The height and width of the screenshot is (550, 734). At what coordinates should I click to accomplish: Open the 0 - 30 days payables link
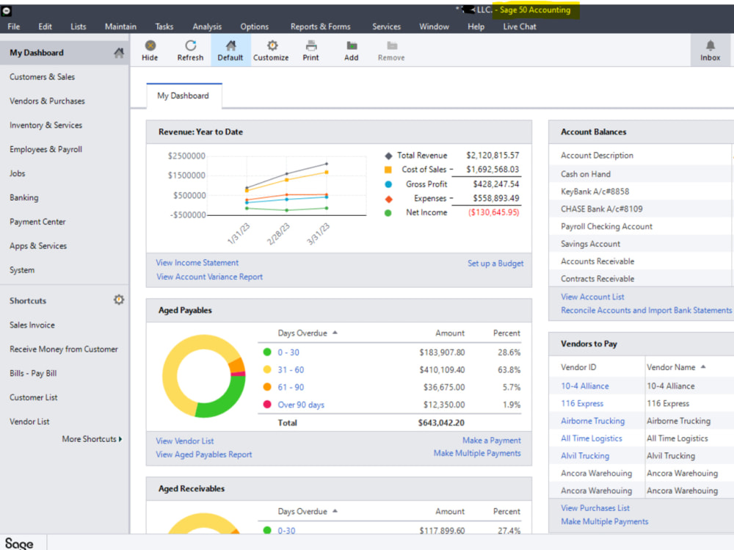(288, 352)
